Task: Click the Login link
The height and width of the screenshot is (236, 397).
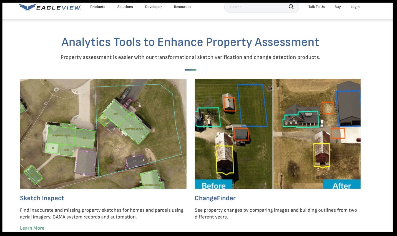Action: click(355, 7)
